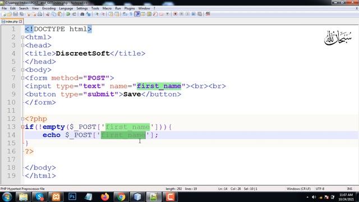Screen dimensions: 359x202
Task: Click the 'UTF-8' encoding status bar entry
Action: coord(320,189)
